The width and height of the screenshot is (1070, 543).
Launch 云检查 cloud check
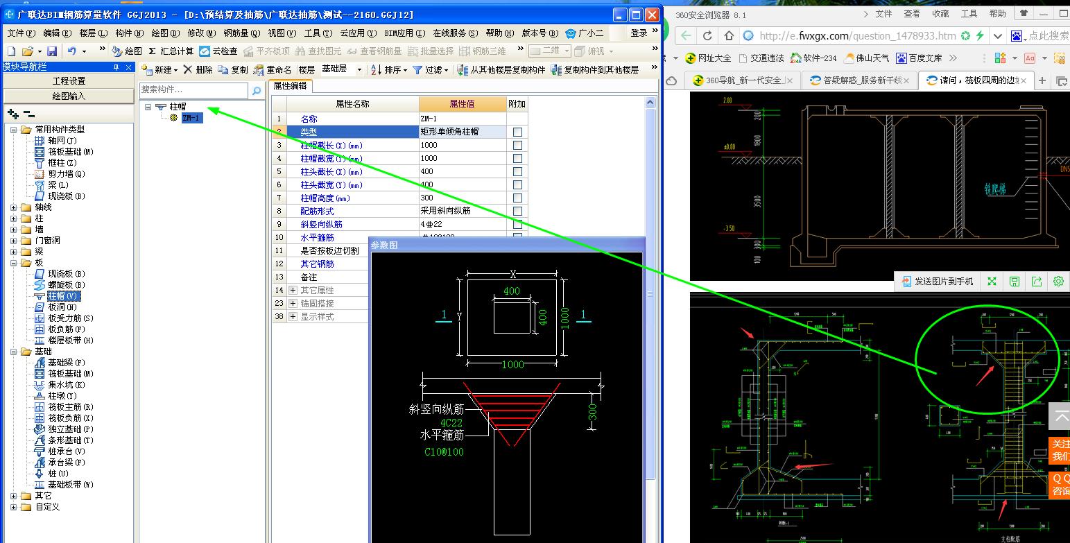[218, 51]
